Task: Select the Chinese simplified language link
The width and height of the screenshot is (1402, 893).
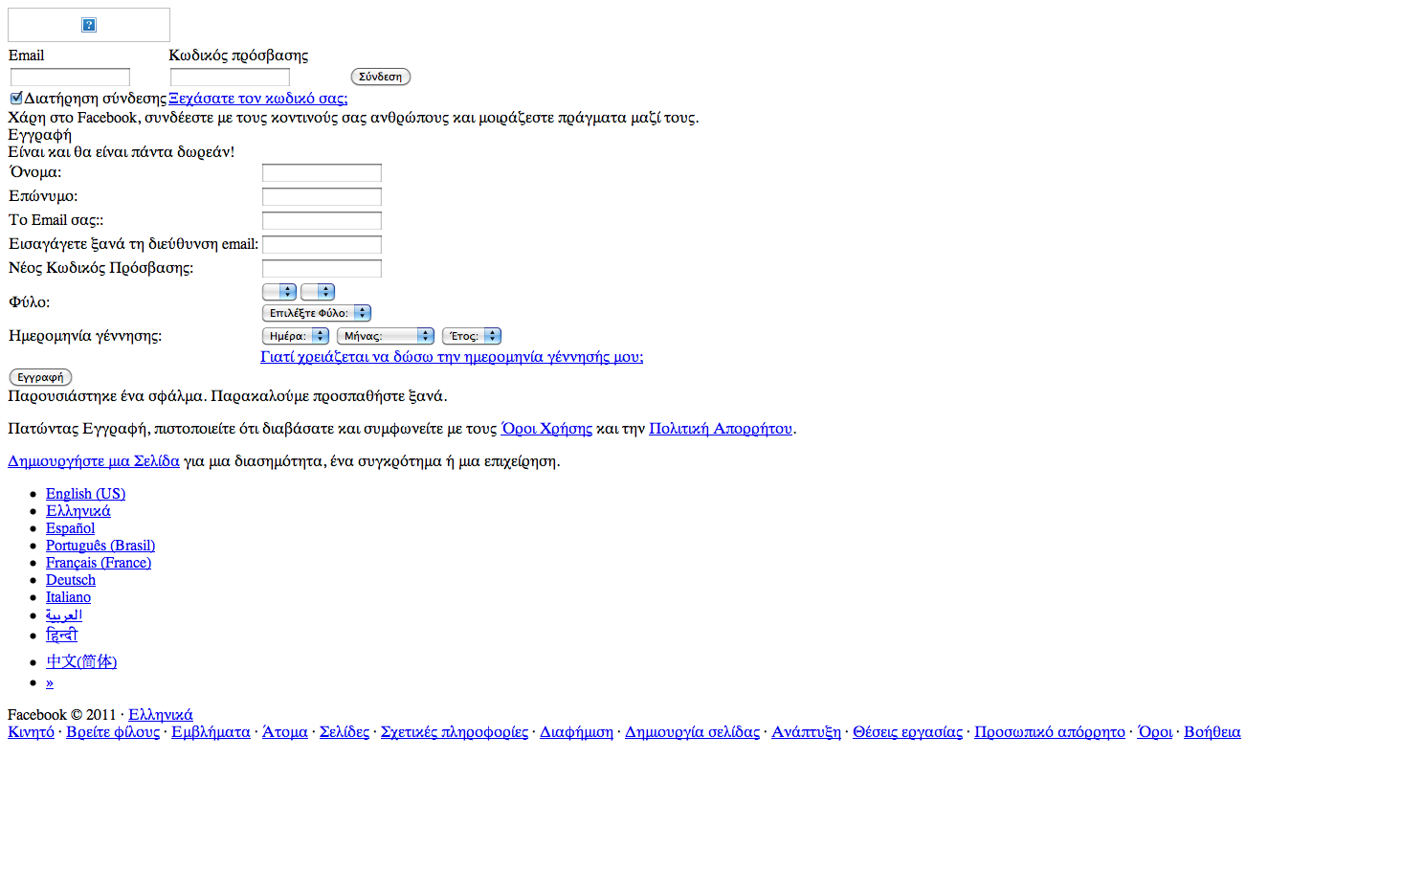Action: point(81,661)
